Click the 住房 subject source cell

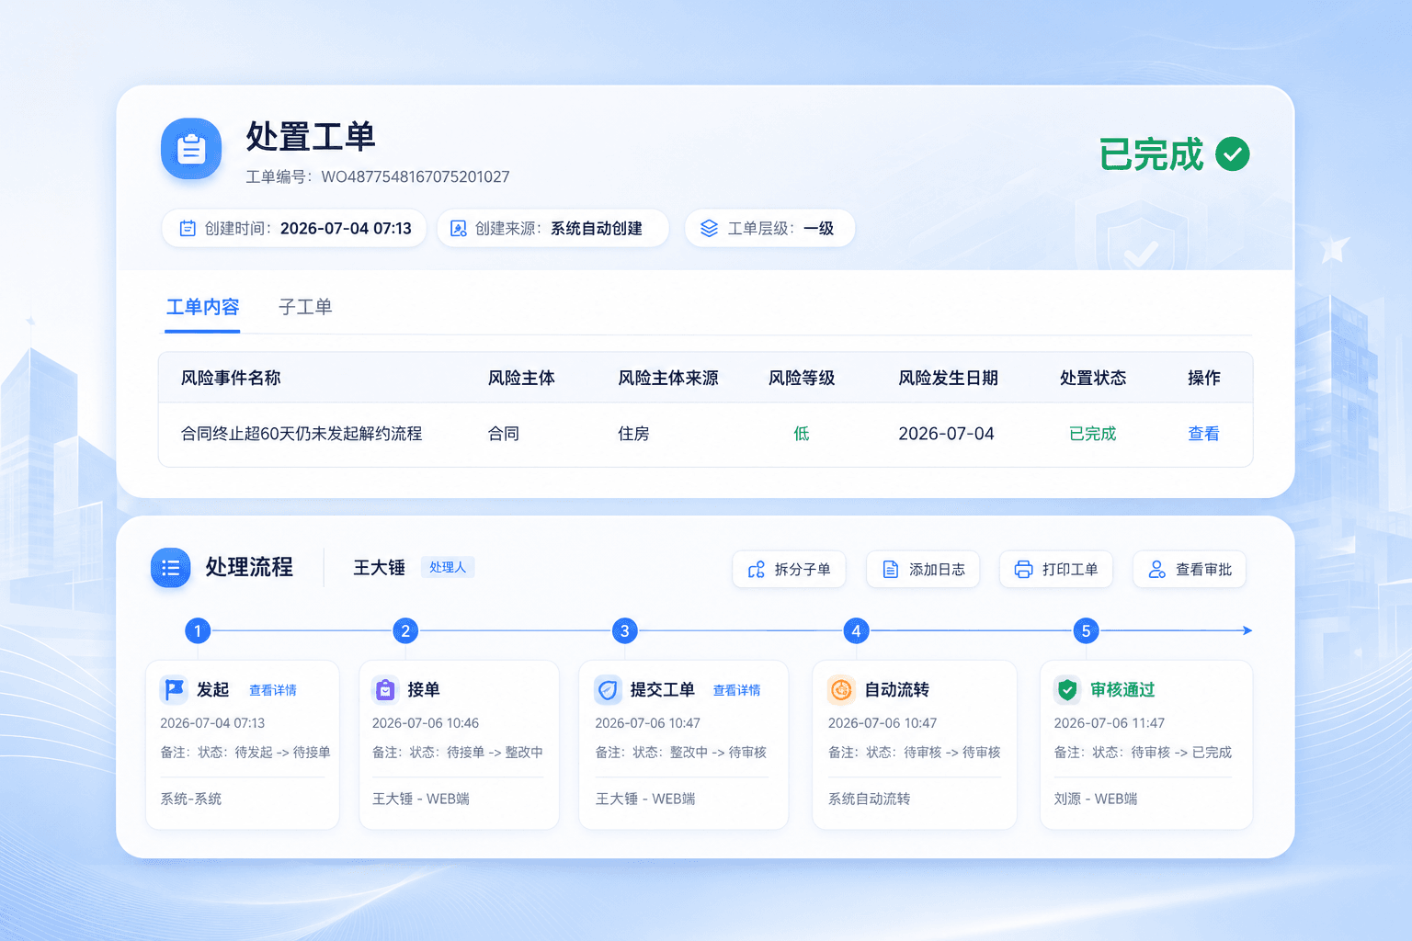(x=633, y=434)
